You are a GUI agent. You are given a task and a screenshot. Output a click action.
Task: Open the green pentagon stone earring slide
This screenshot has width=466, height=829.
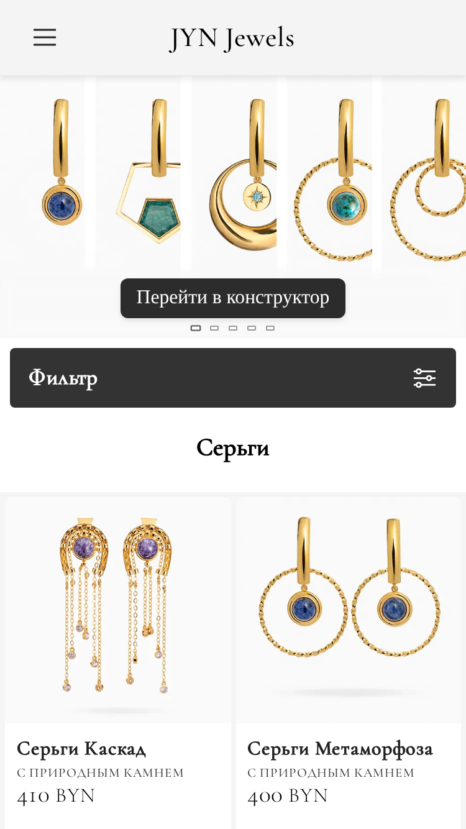(138, 174)
